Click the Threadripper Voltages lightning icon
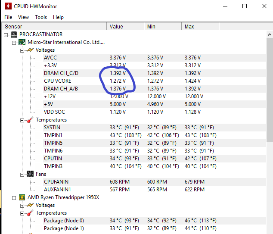This screenshot has height=234, width=273. click(x=30, y=205)
